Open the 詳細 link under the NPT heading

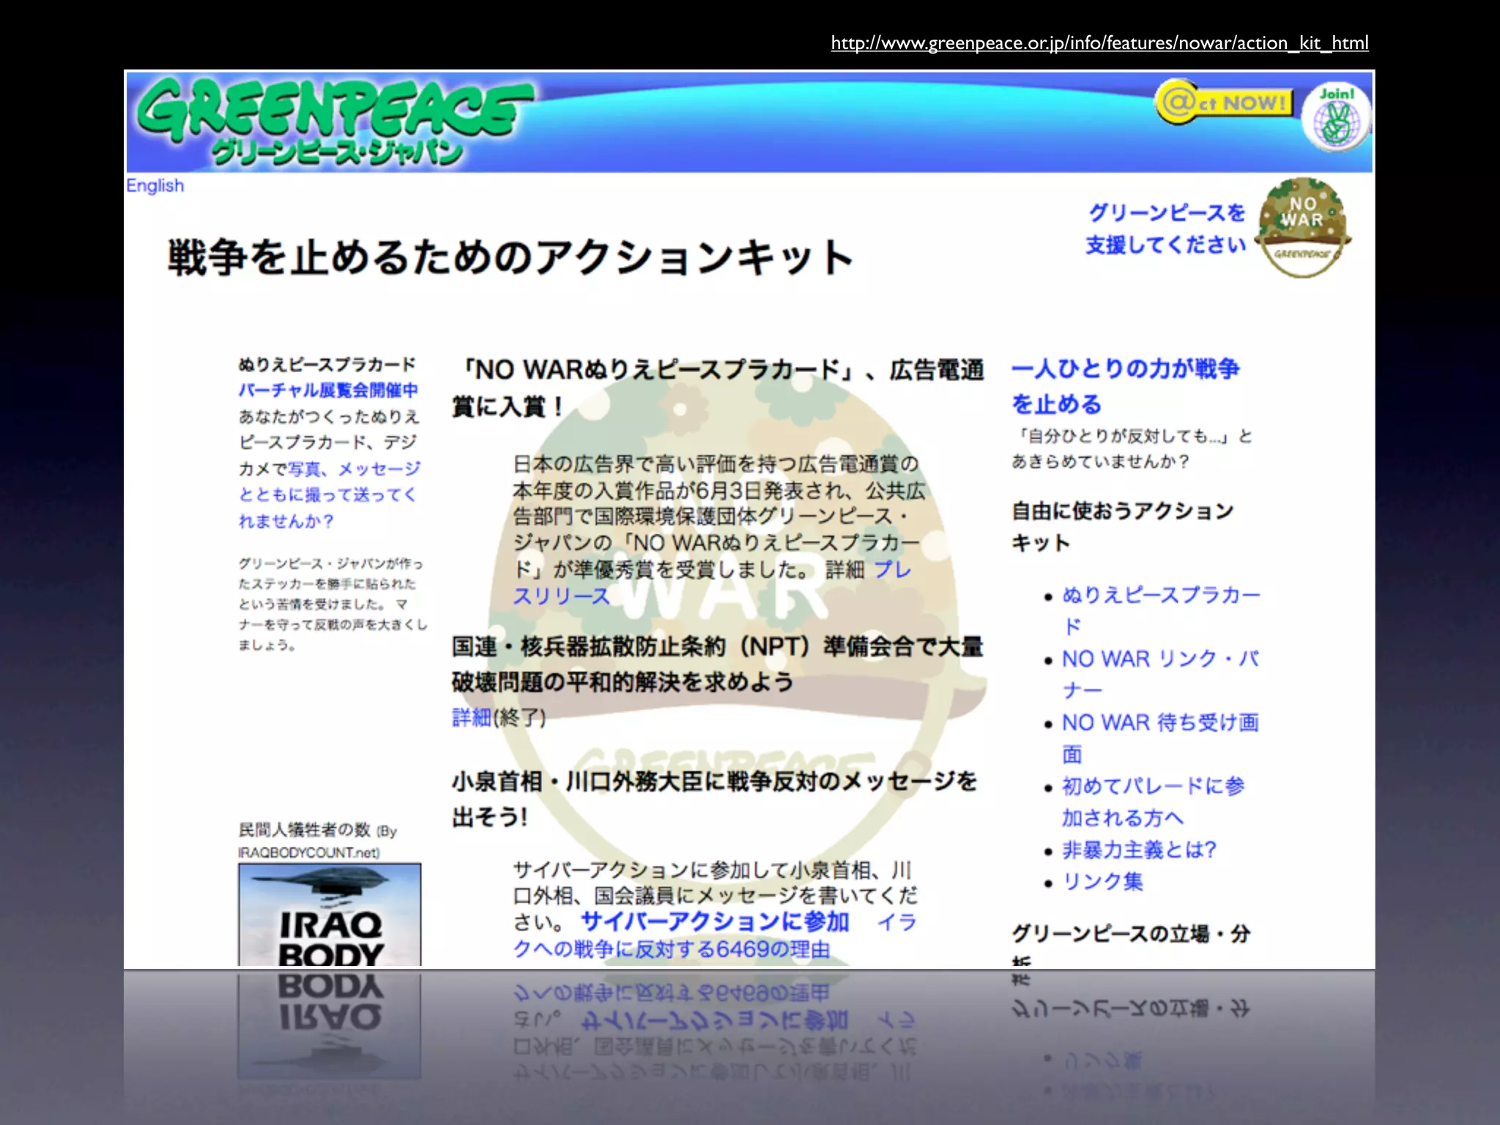click(x=471, y=717)
